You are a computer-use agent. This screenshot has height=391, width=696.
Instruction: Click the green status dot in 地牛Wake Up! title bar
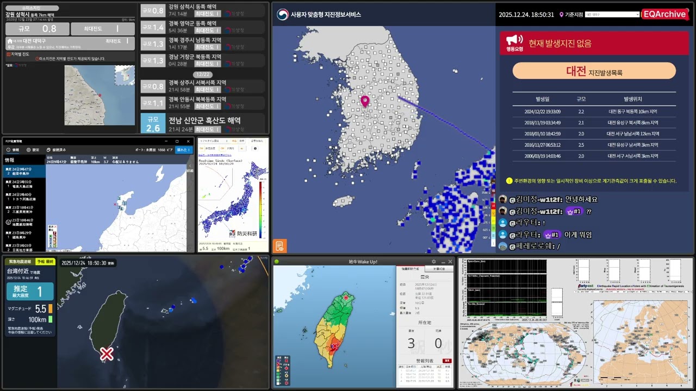tap(277, 262)
